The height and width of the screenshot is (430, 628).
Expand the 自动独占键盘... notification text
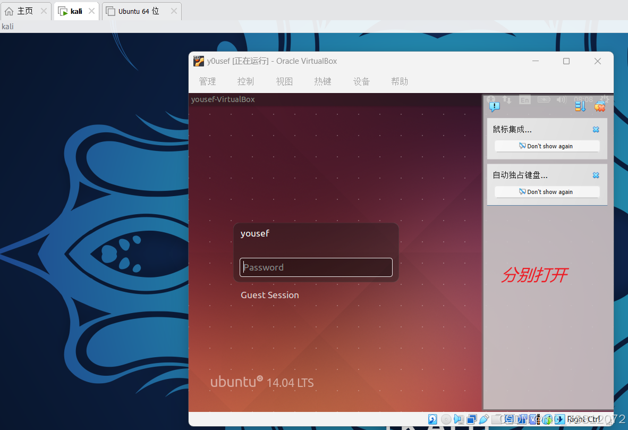coord(520,175)
